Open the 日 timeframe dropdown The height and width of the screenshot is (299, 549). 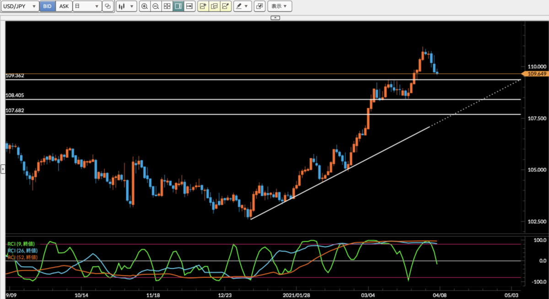coord(87,6)
